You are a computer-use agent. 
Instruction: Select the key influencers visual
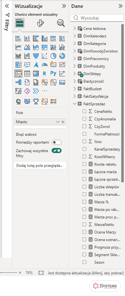tap(62, 73)
